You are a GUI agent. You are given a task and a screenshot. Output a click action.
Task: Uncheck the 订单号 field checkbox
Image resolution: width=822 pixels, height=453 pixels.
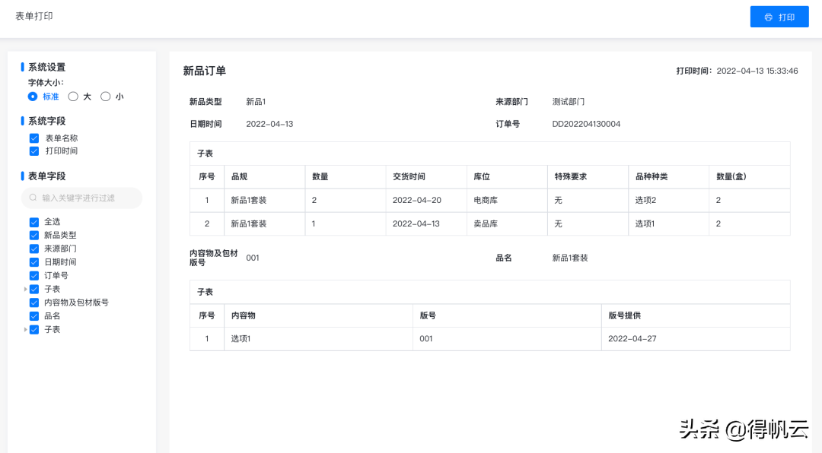pos(34,276)
